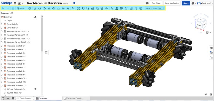Click the Undo arrow in toolbar
Image resolution: width=214 pixels, height=101 pixels.
[x=3, y=8]
